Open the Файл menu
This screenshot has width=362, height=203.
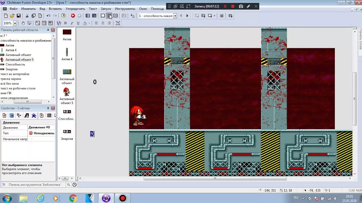pyautogui.click(x=13, y=9)
